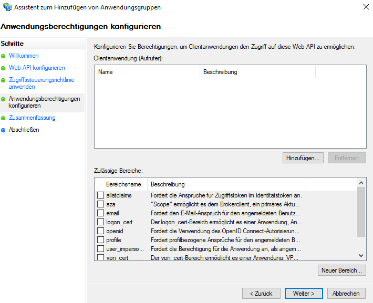The width and height of the screenshot is (373, 303).
Task: Click the Hinzufügen... button
Action: (303, 158)
